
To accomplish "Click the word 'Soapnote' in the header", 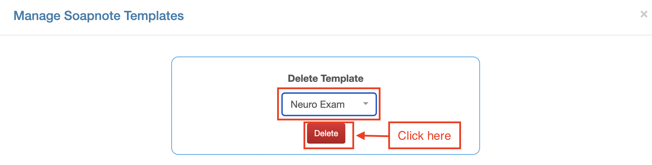I will coord(92,16).
